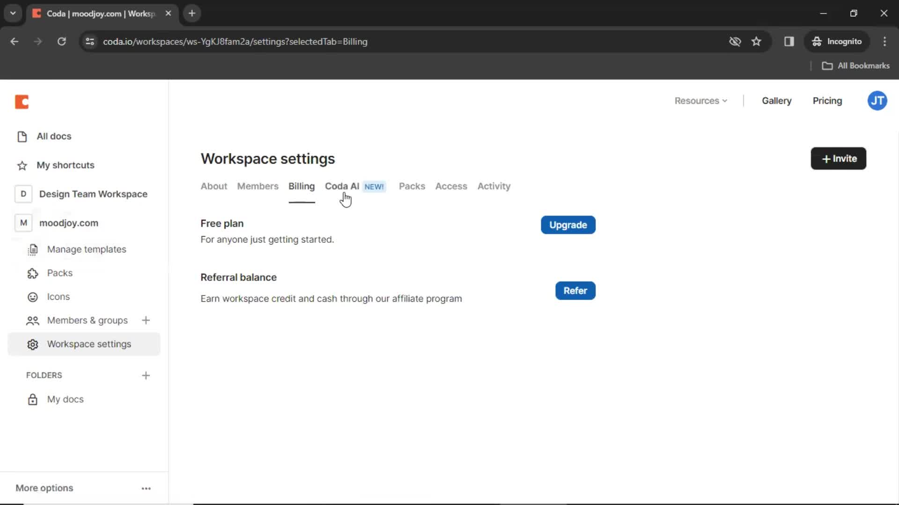Click the address bar URL
899x505 pixels.
235,42
